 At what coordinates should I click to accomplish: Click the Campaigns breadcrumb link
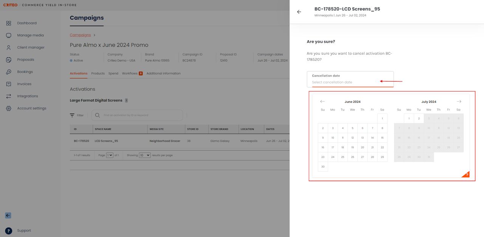tap(80, 35)
